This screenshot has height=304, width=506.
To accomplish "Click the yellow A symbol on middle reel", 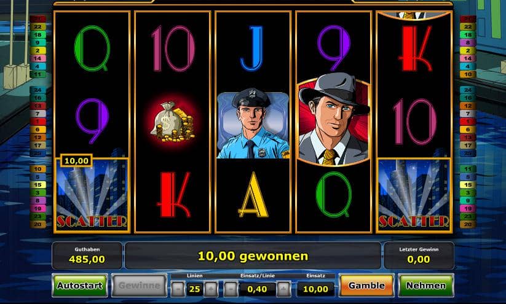I will pos(253,195).
